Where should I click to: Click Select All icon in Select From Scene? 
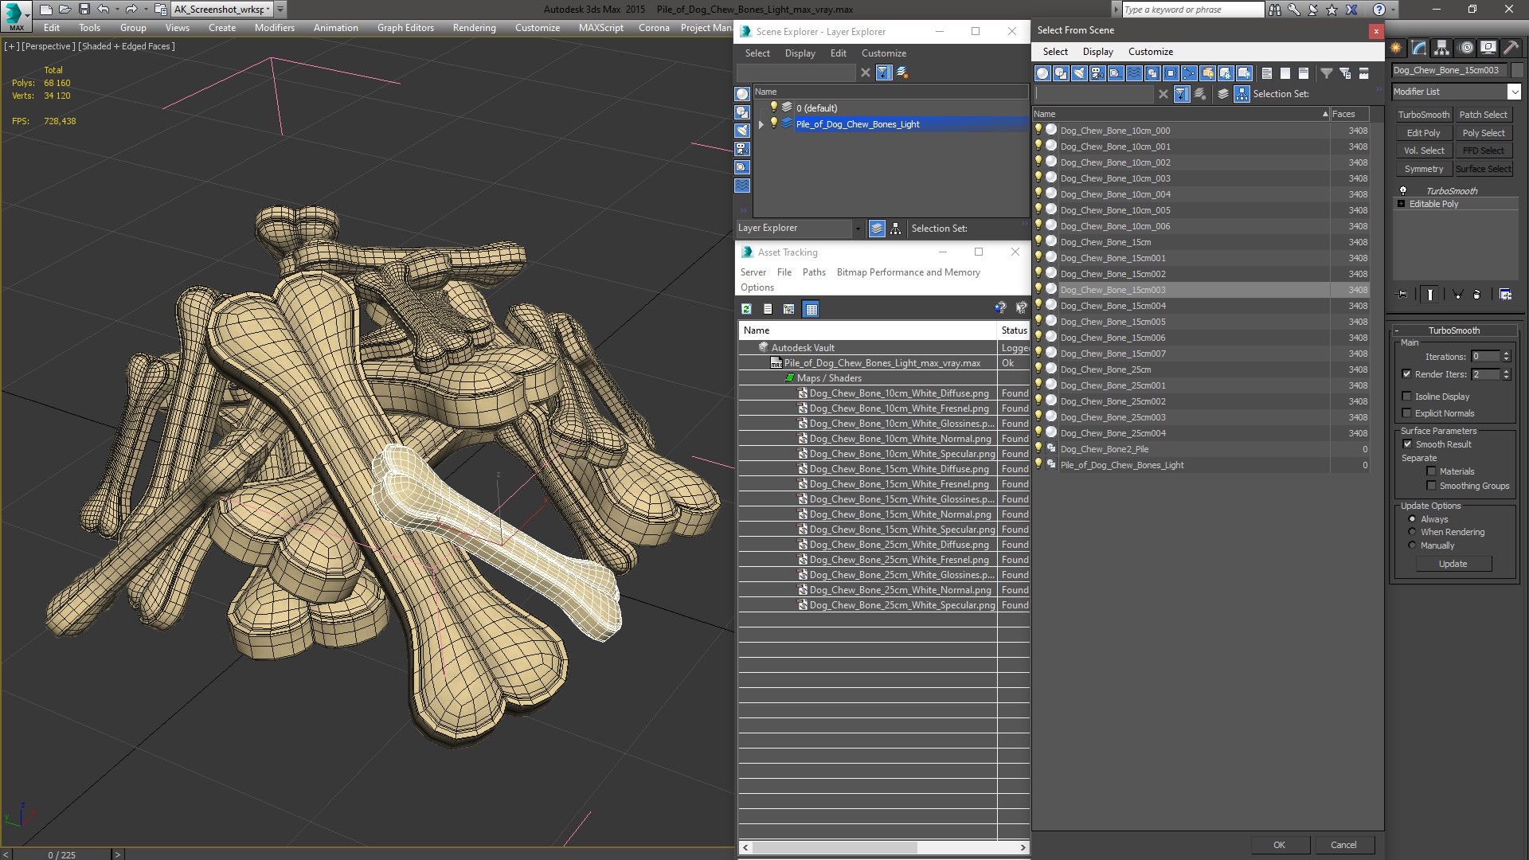[x=1267, y=73]
